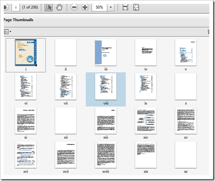Fit one full page to window

point(136,8)
